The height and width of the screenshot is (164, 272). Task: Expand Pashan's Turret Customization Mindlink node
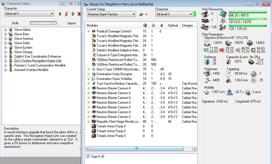coord(5,65)
